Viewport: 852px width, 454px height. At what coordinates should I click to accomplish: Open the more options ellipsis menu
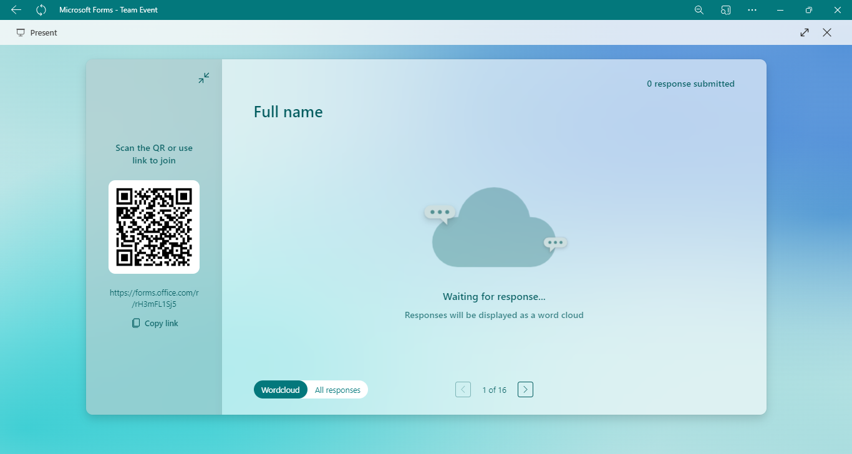752,10
